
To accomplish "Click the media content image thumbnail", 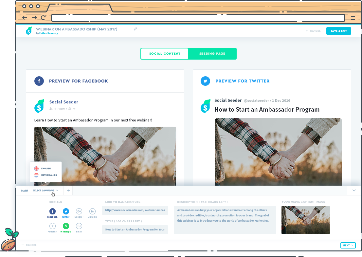I will point(305,220).
